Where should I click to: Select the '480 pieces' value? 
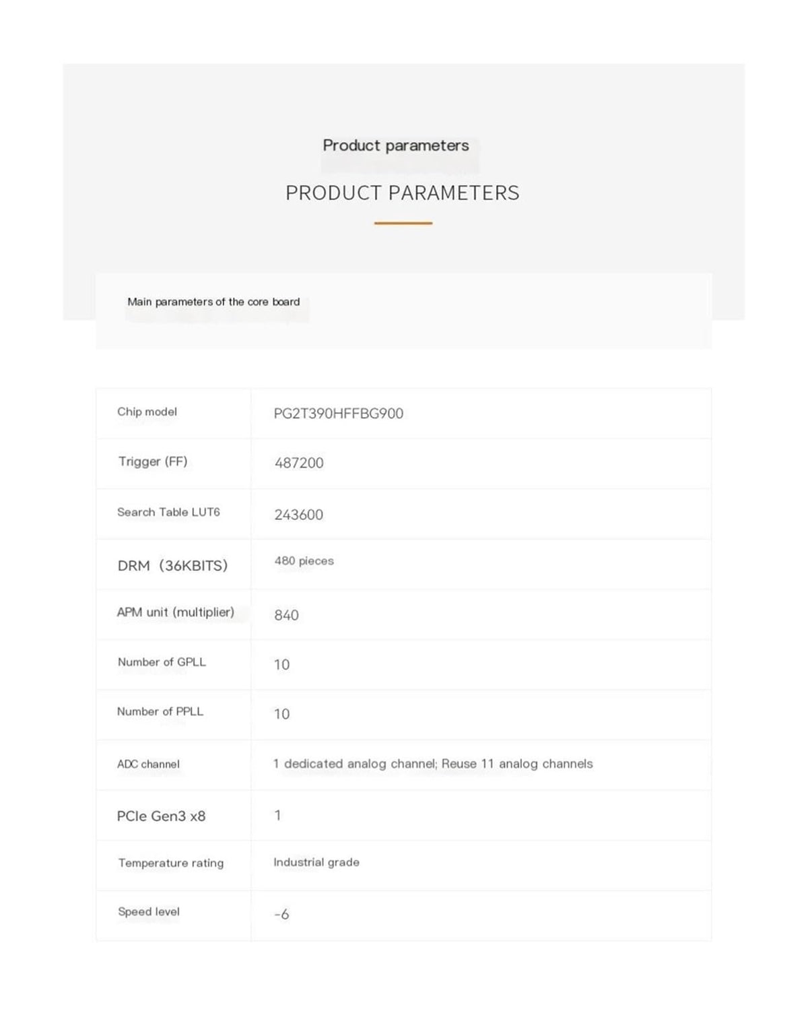pos(304,561)
